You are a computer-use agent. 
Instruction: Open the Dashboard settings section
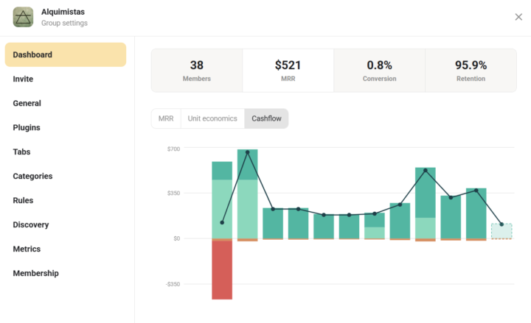[x=66, y=54]
